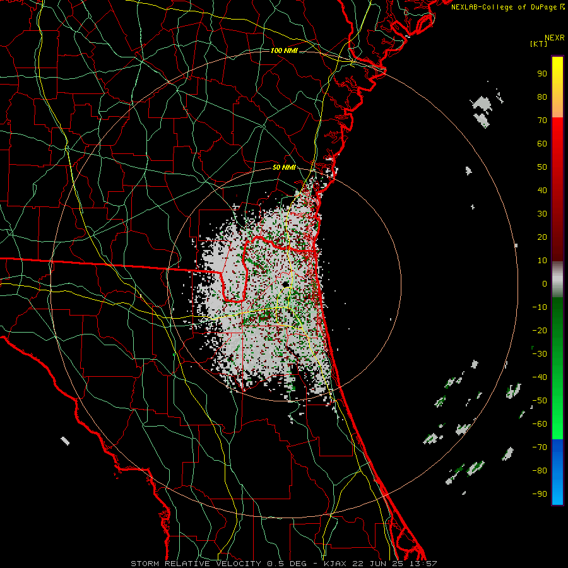Viewport: 568px width, 568px height.
Task: Click the '-30' value on the velocity scale
Action: pyautogui.click(x=540, y=354)
